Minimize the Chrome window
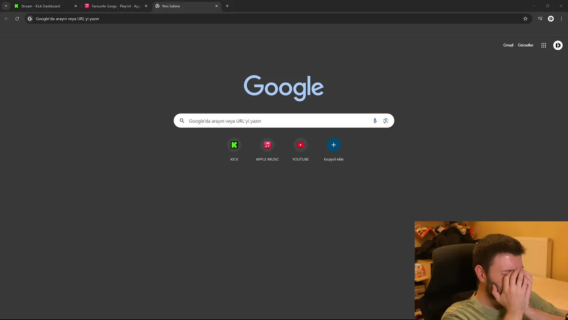The height and width of the screenshot is (320, 568). (x=534, y=6)
